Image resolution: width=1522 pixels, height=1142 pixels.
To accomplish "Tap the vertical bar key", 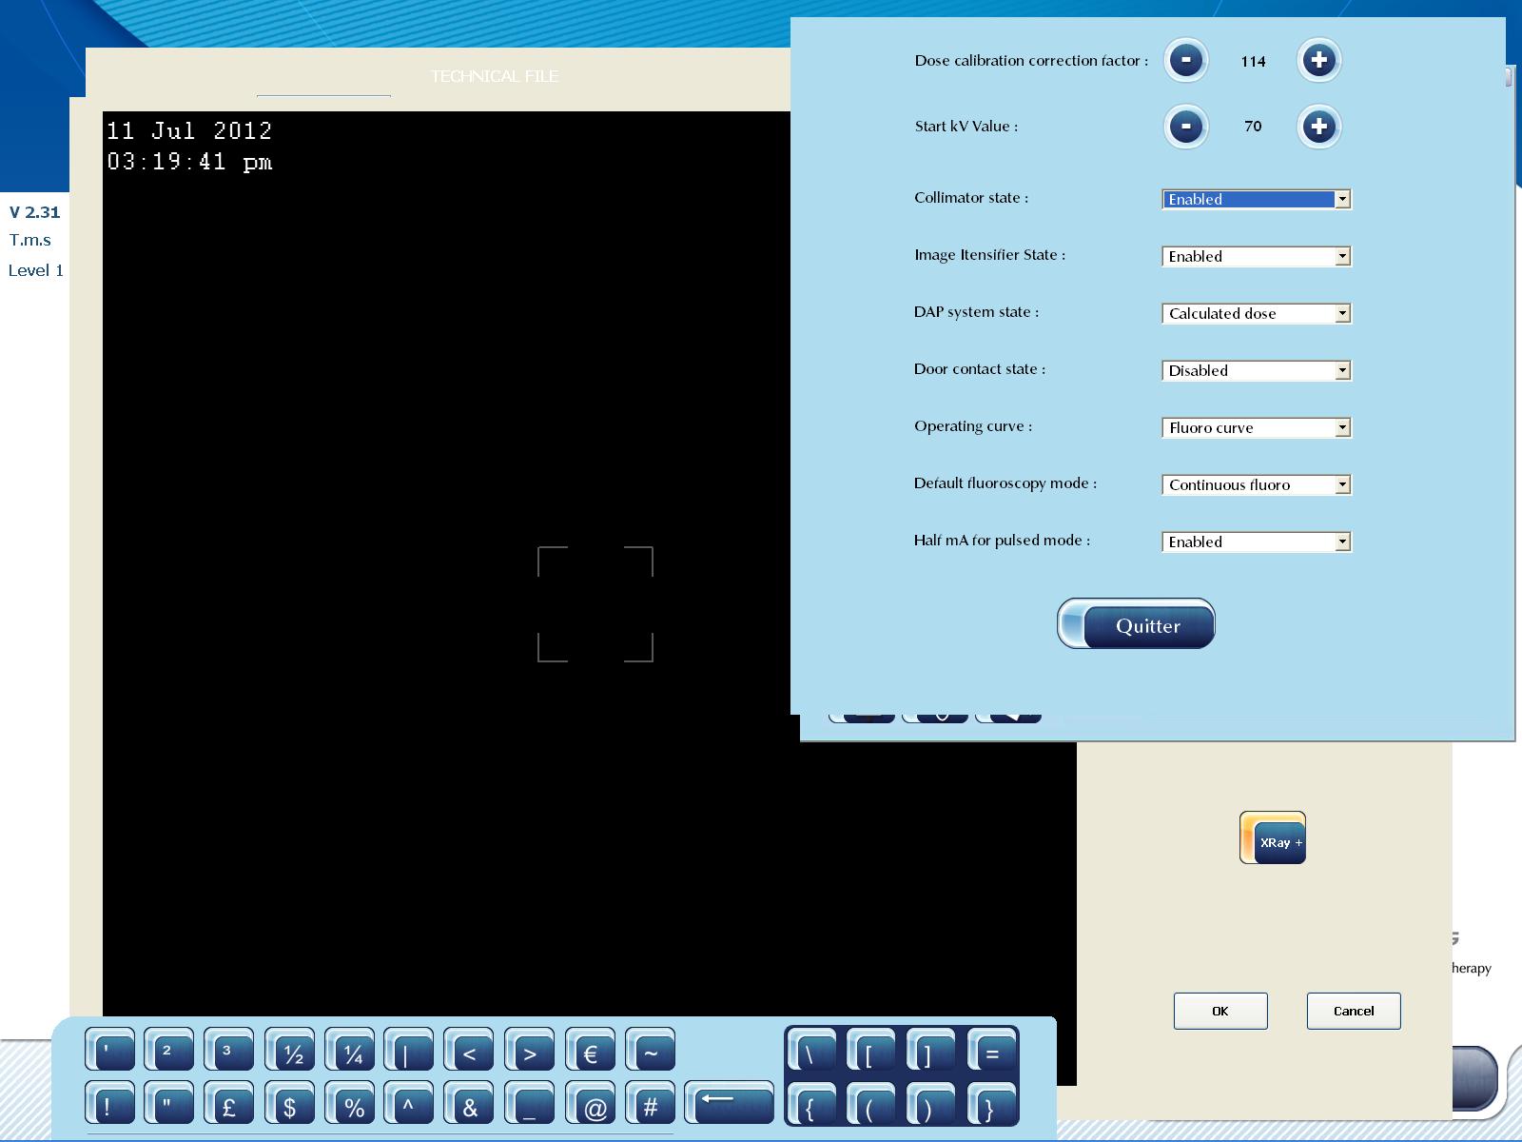I will click(409, 1051).
